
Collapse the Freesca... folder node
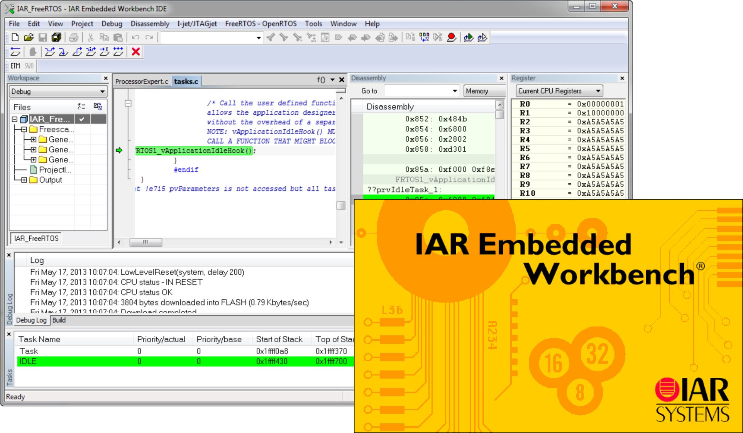(24, 129)
